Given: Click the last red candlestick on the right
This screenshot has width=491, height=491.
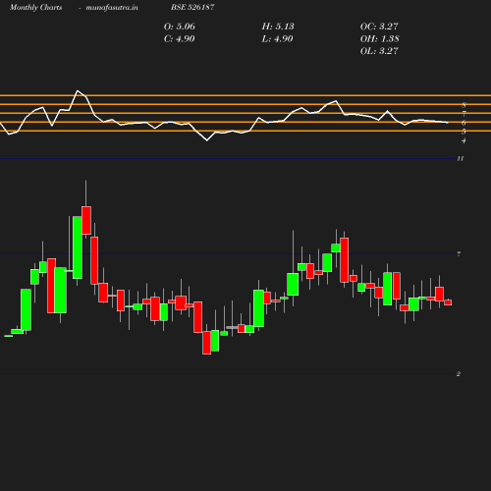Looking at the screenshot, I should click(x=448, y=302).
